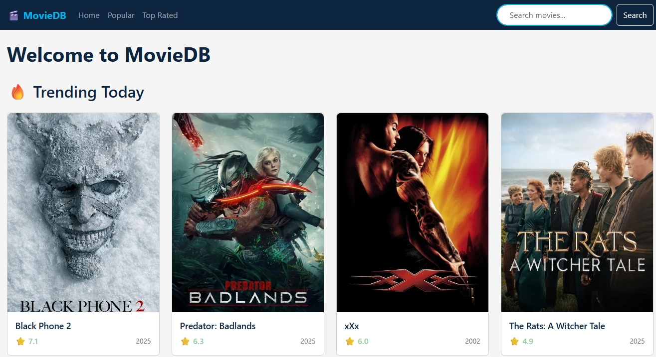Click the 6.0 rating on xXx

pyautogui.click(x=363, y=342)
